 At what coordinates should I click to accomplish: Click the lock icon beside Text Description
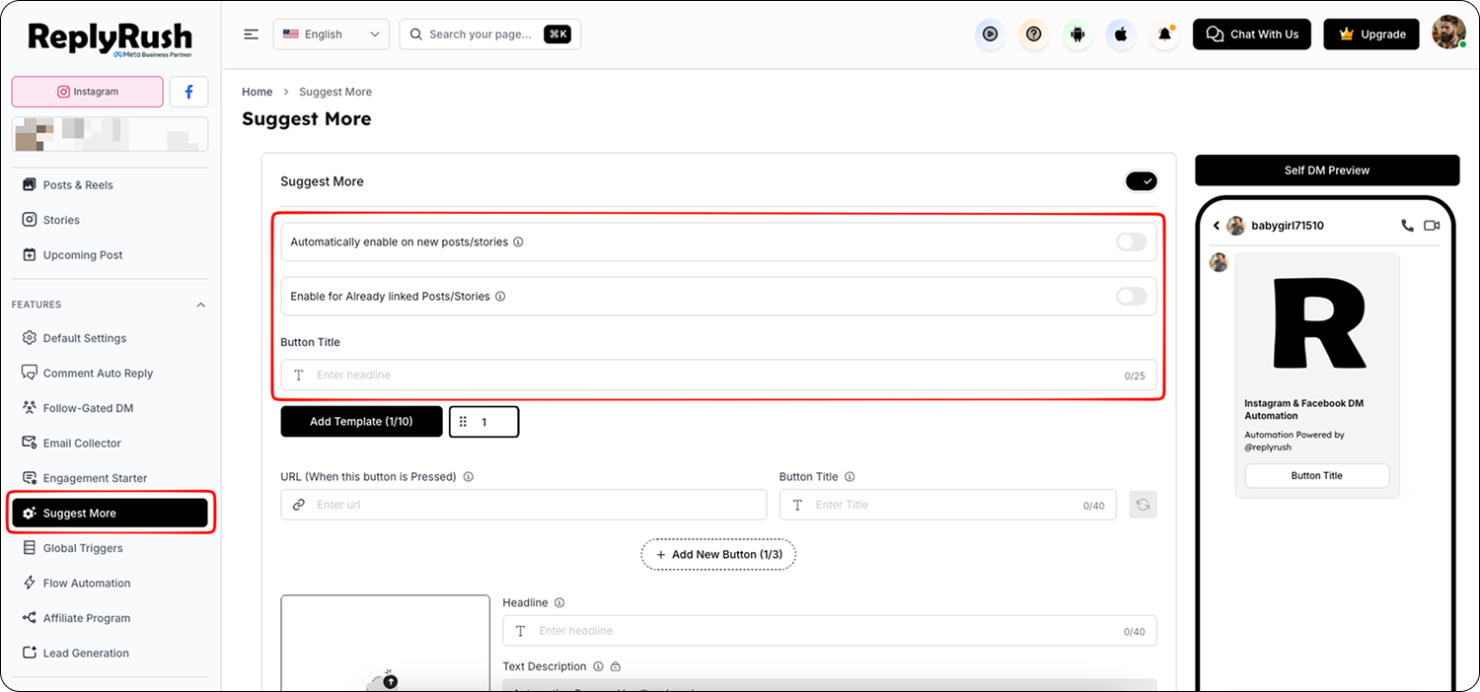tap(616, 667)
